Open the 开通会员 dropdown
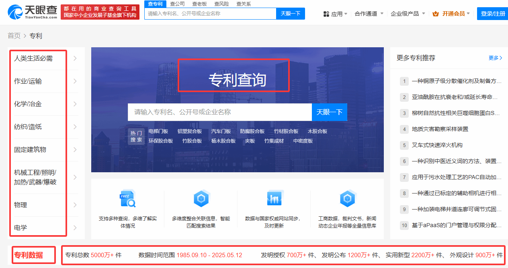The image size is (508, 268). 457,14
